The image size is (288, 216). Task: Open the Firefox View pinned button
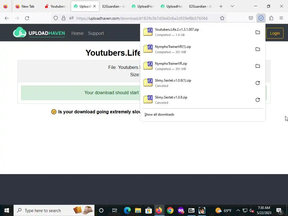point(6,6)
